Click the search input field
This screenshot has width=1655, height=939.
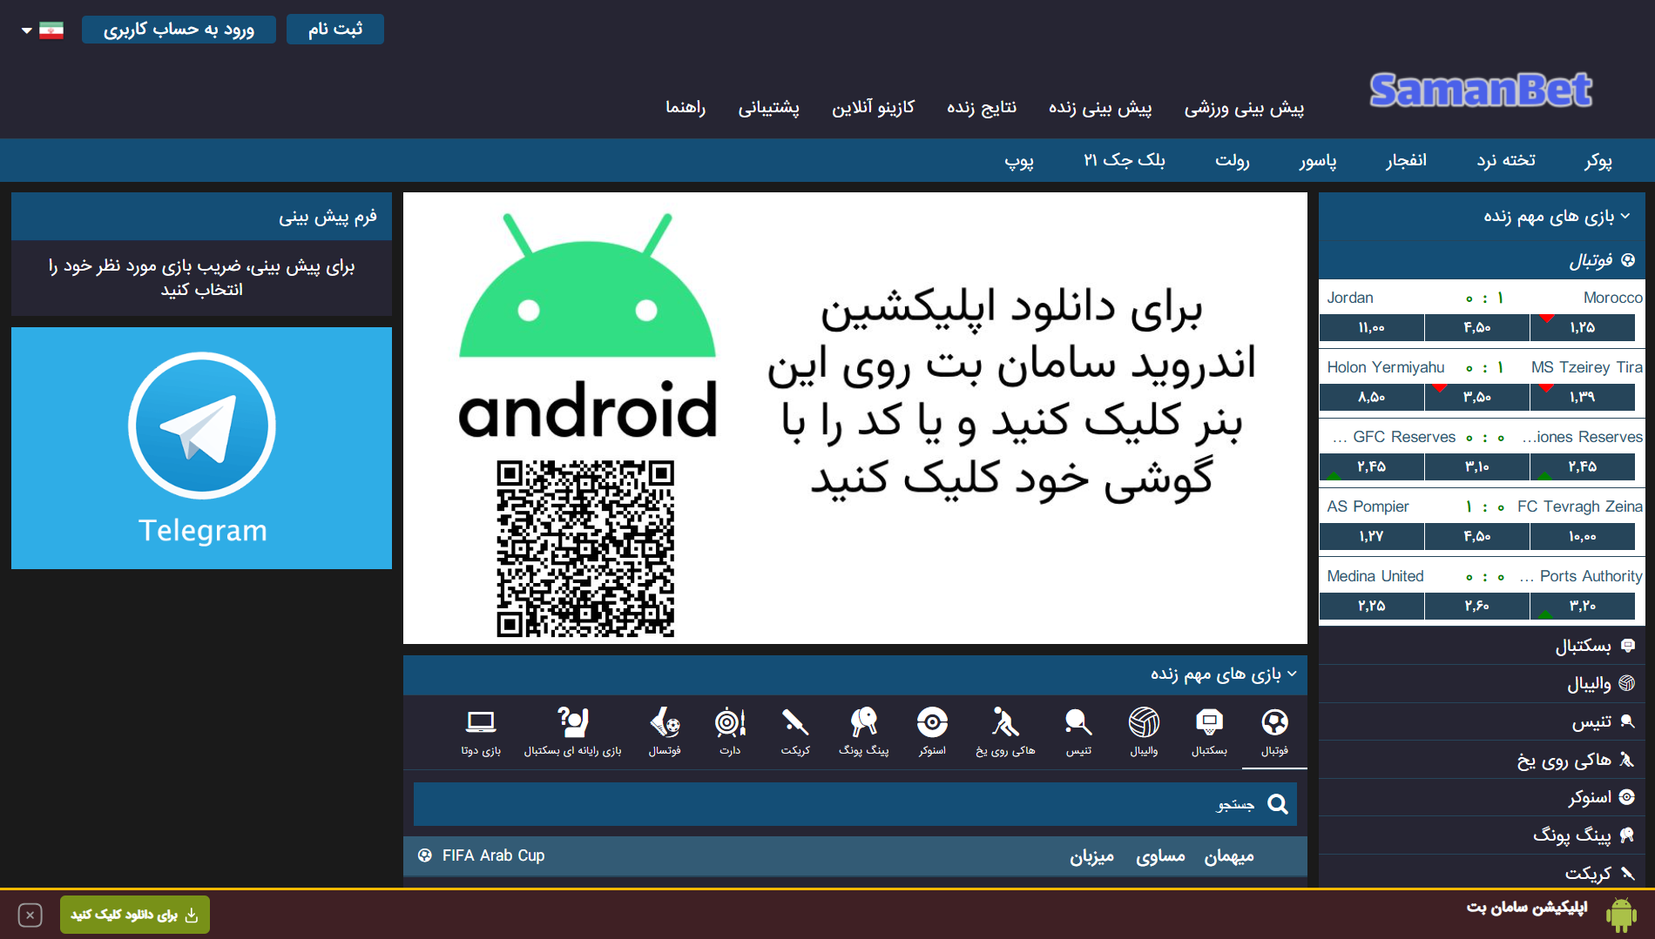click(x=855, y=804)
